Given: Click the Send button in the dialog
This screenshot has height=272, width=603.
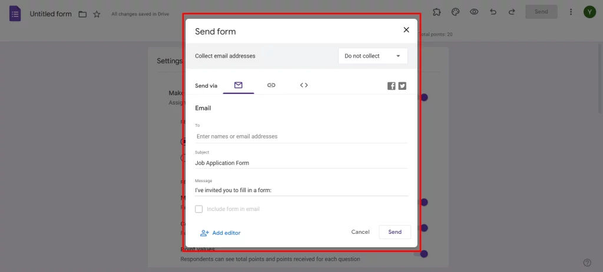Looking at the screenshot, I should [x=395, y=231].
